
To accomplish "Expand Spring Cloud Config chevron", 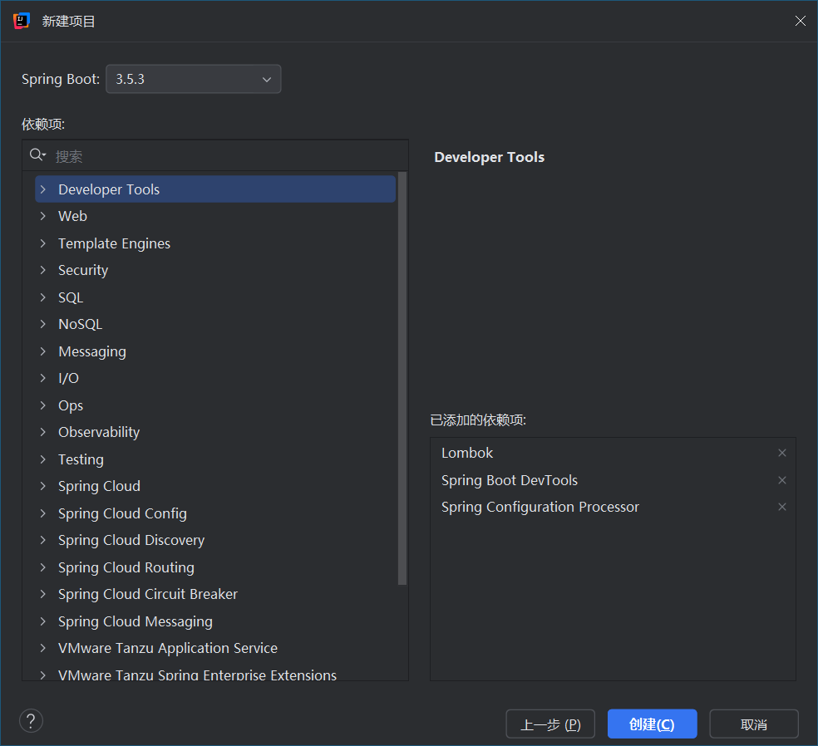I will (43, 513).
